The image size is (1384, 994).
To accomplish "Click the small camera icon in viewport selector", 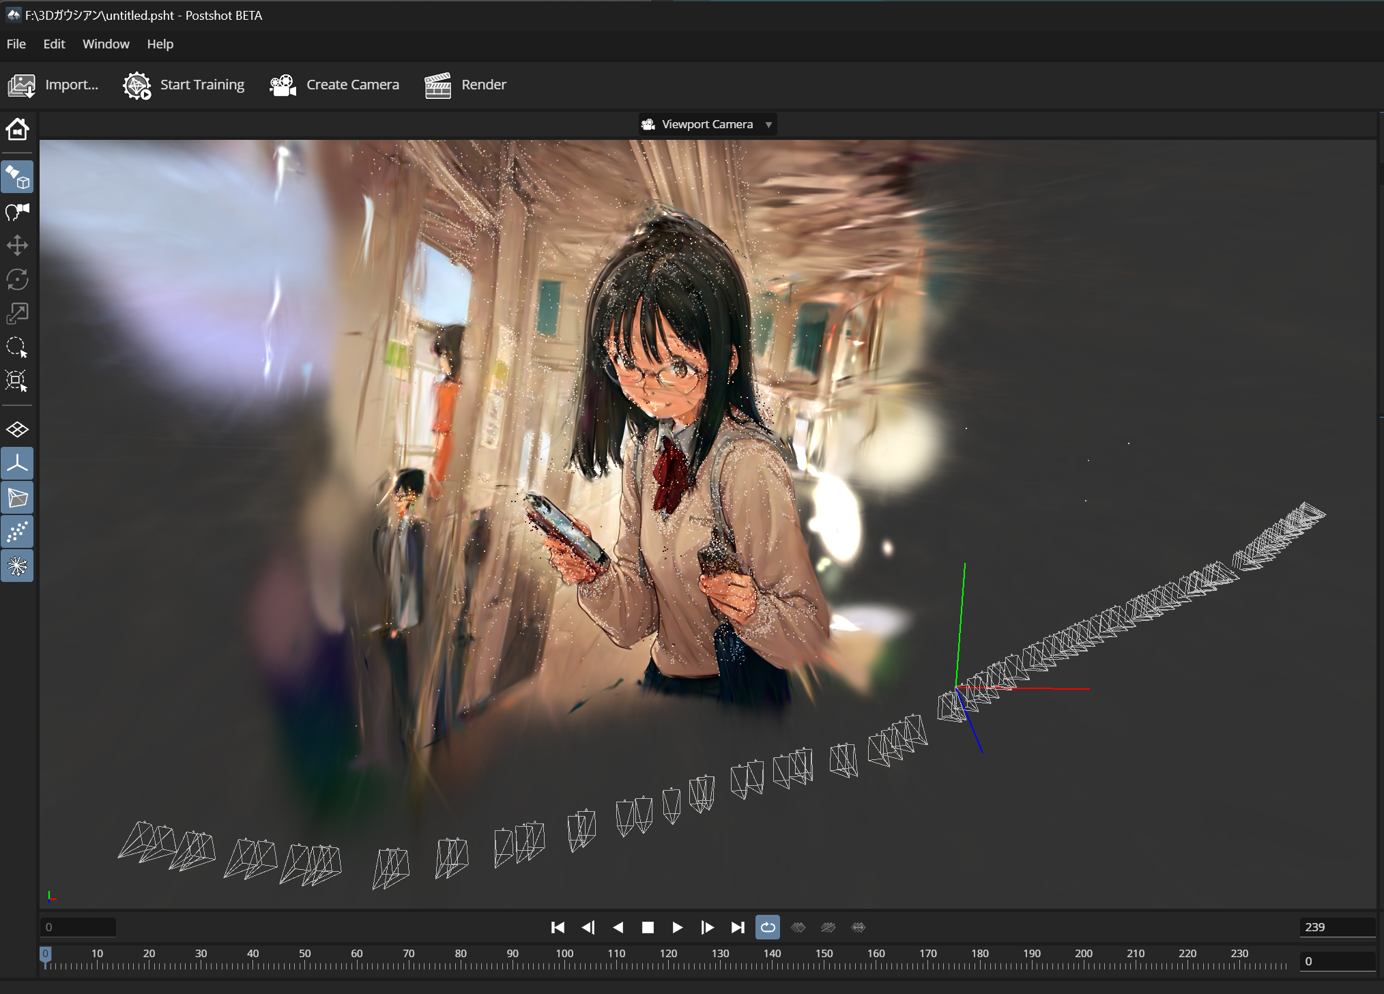I will [x=648, y=124].
